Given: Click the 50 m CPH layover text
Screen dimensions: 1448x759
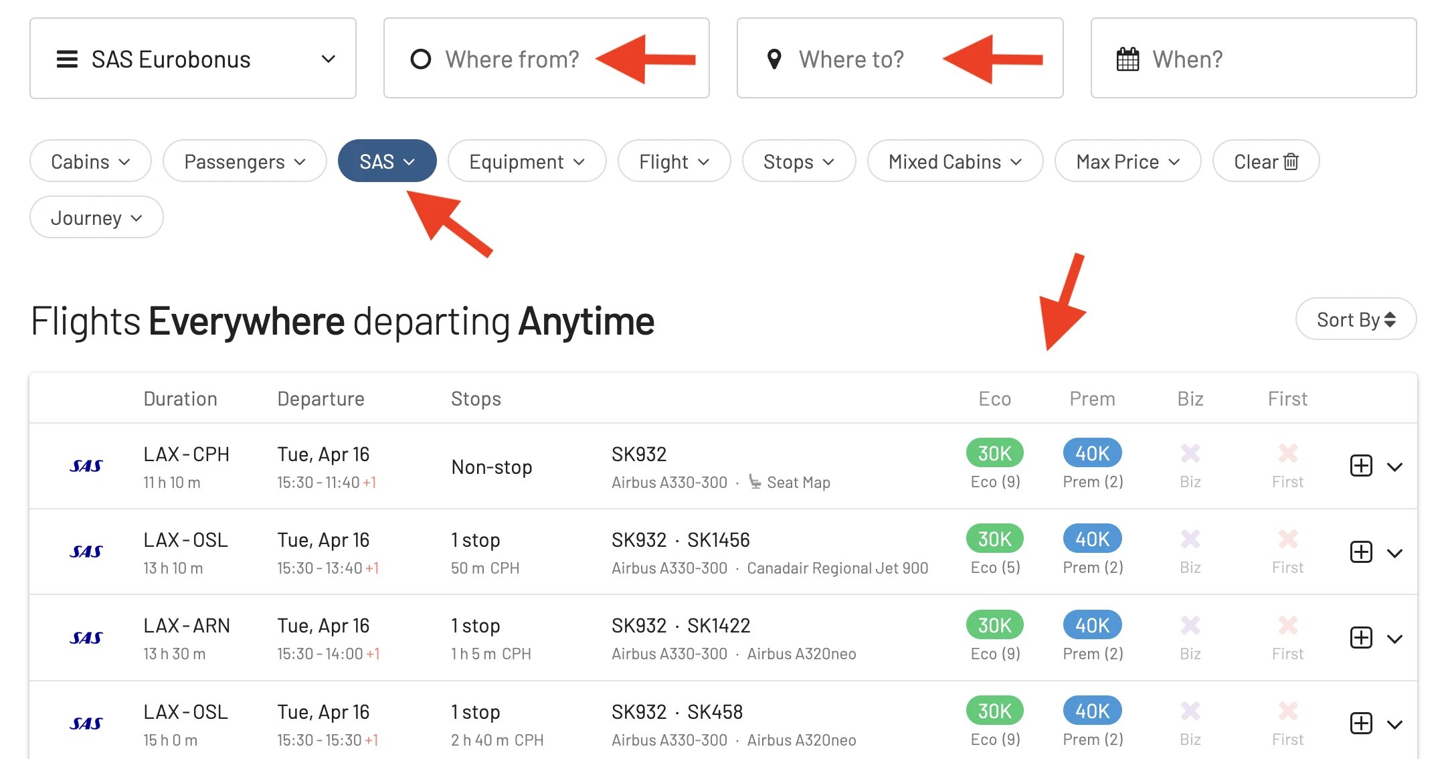Looking at the screenshot, I should [485, 568].
